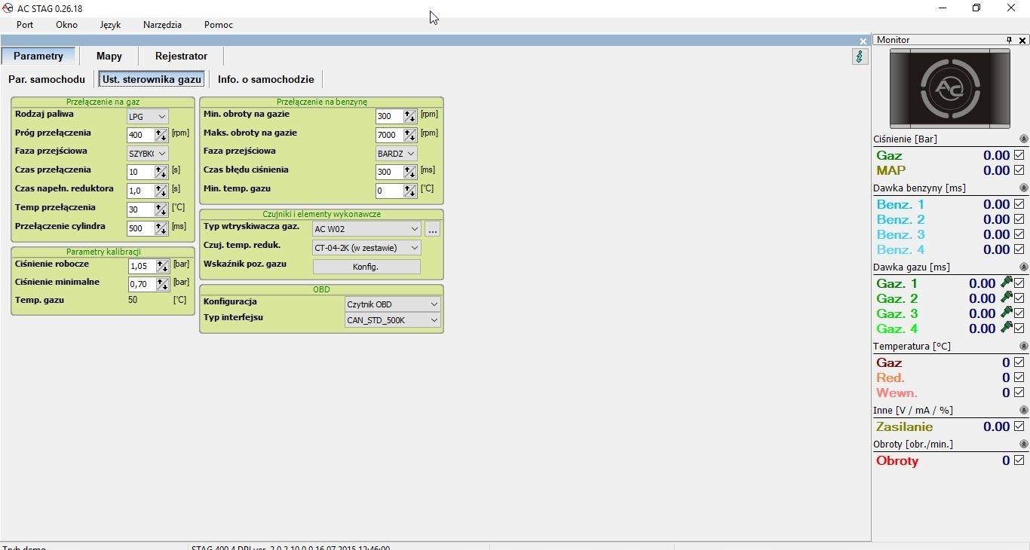Open the Narzędzia menu
The height and width of the screenshot is (550, 1030).
162,25
